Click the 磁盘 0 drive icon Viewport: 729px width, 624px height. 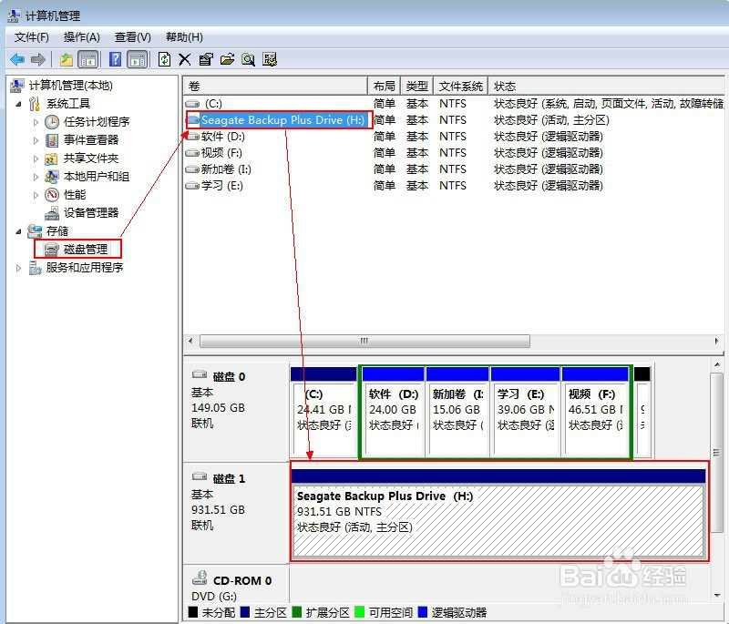pos(200,374)
